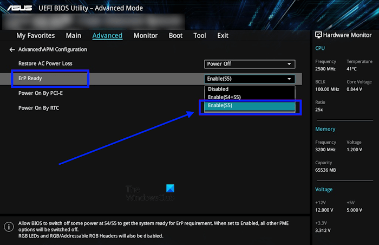Click the 5.000 V reading
Viewport: 379px width, 245px height.
point(354,210)
